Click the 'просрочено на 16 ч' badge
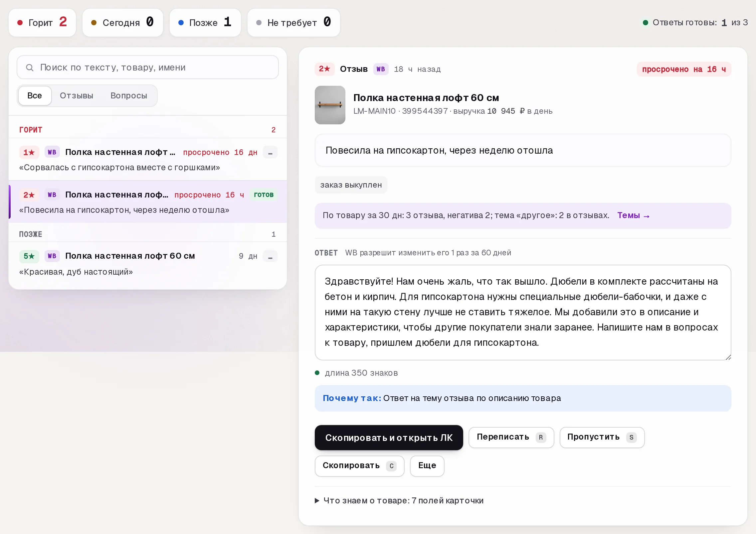This screenshot has height=534, width=756. pos(684,69)
